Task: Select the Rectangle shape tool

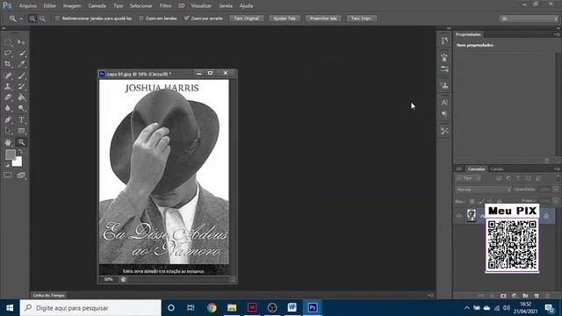Action: tap(21, 131)
